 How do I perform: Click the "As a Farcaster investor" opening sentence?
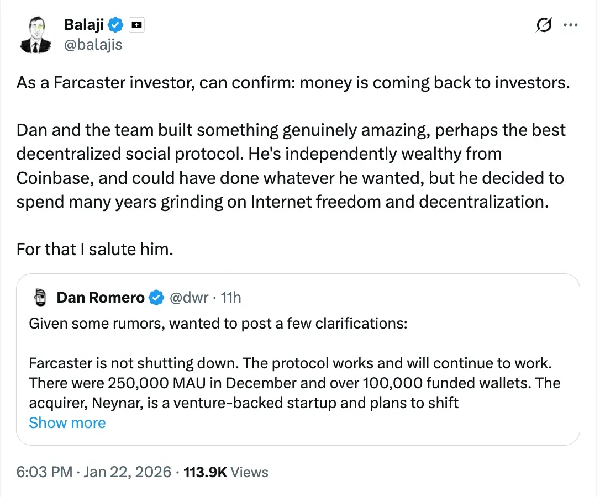tap(292, 82)
